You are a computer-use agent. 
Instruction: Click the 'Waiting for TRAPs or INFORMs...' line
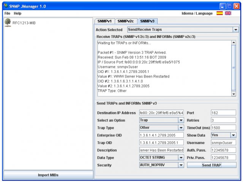click(124, 43)
